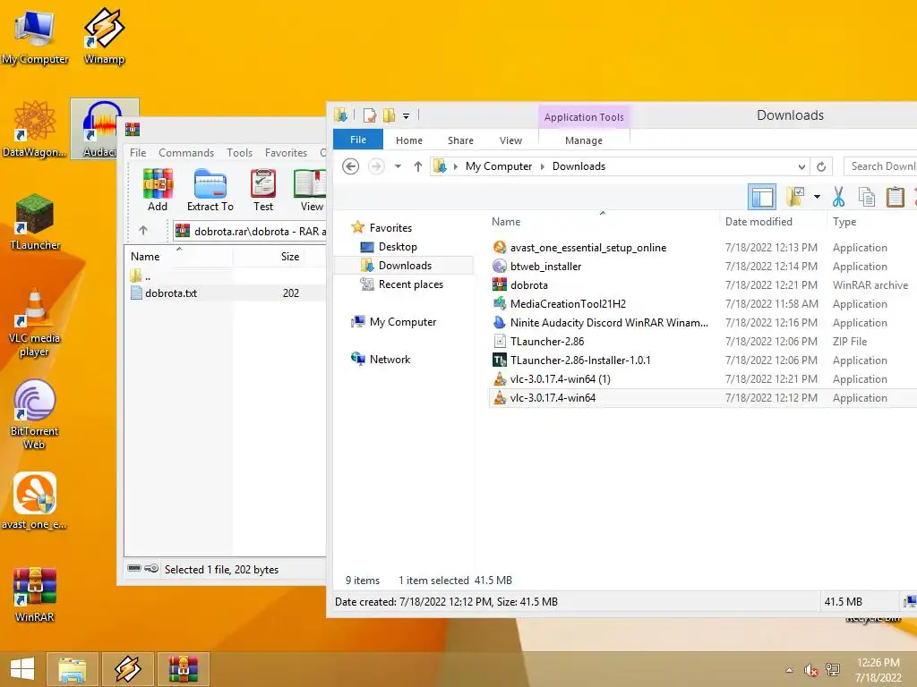Open the DataWagon desktop shortcut
Image resolution: width=917 pixels, height=687 pixels.
pyautogui.click(x=35, y=130)
